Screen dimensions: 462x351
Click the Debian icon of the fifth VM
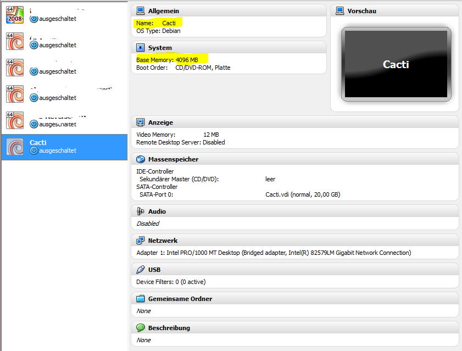pyautogui.click(x=15, y=120)
